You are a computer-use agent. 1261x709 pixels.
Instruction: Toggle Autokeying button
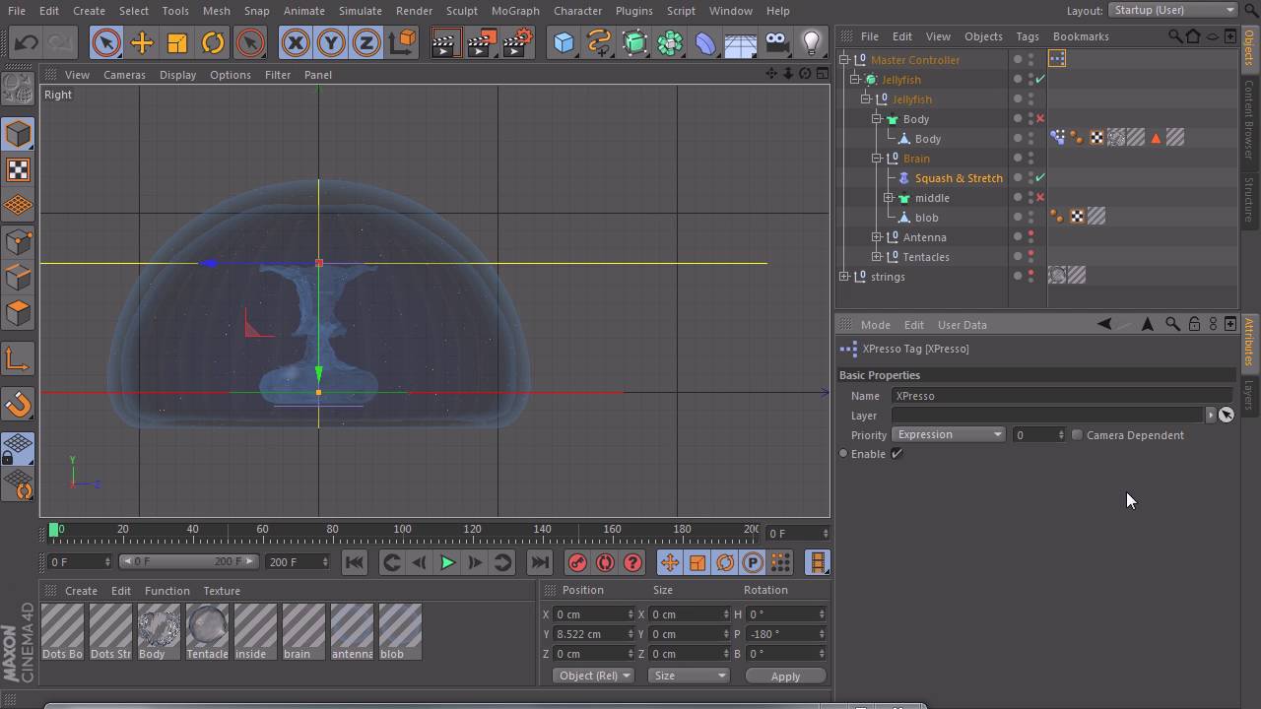pyautogui.click(x=606, y=562)
